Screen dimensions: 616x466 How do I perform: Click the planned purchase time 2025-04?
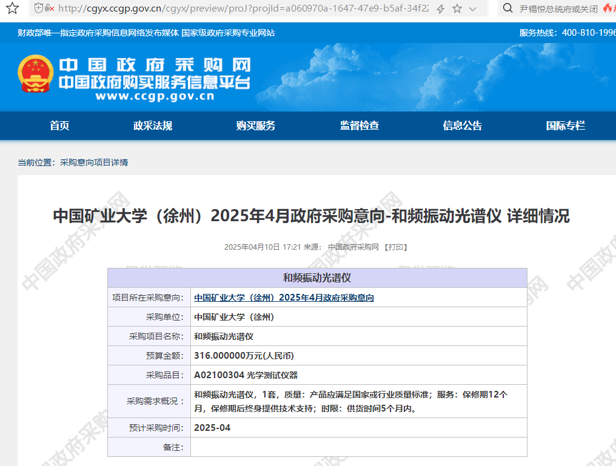(x=212, y=428)
